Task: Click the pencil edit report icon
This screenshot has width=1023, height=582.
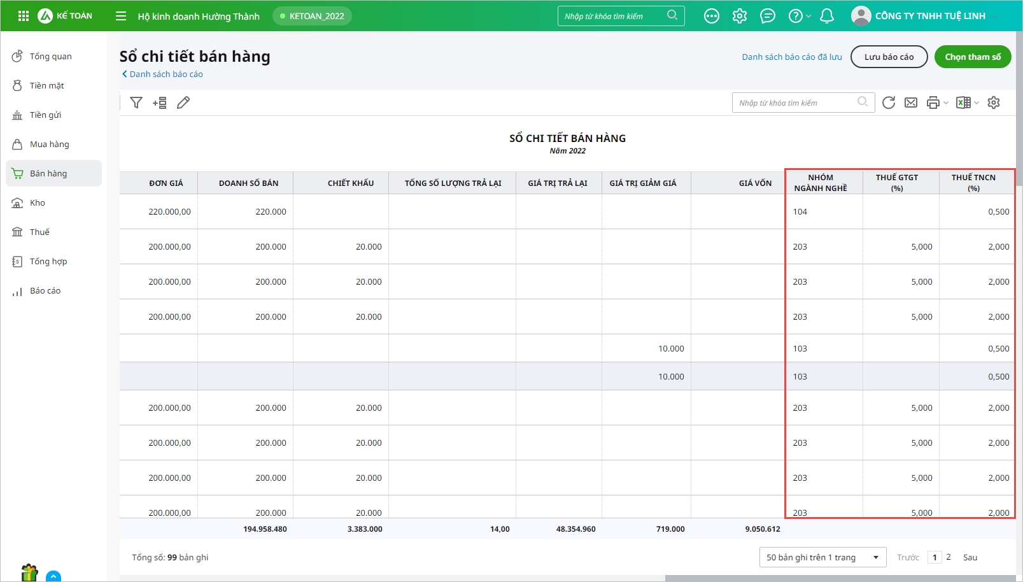Action: pos(183,103)
